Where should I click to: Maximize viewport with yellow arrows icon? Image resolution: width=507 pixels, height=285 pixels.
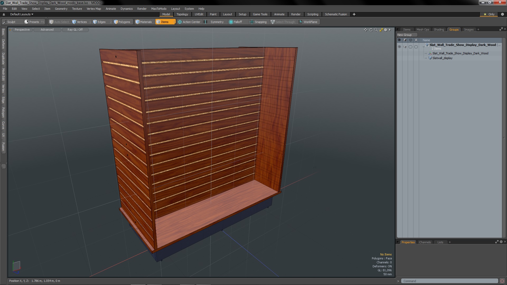(x=381, y=30)
